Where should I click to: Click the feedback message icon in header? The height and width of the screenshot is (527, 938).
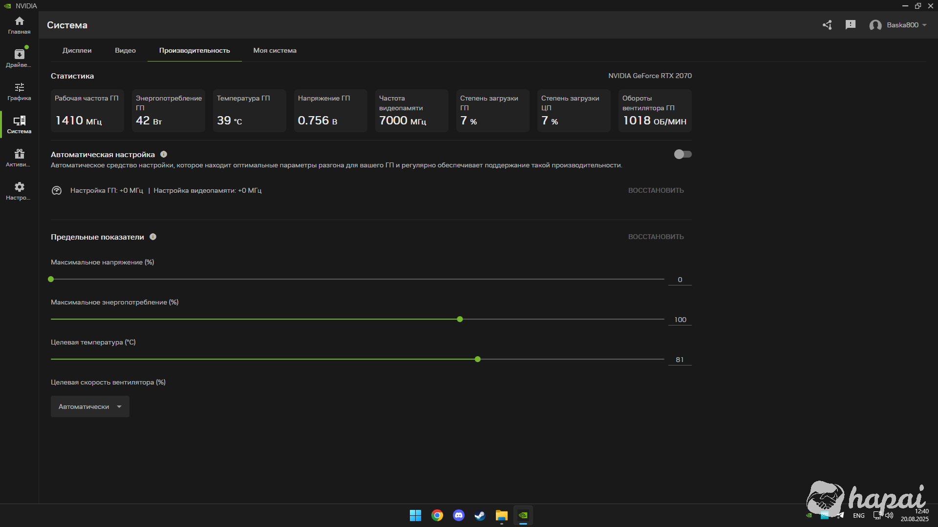click(851, 25)
